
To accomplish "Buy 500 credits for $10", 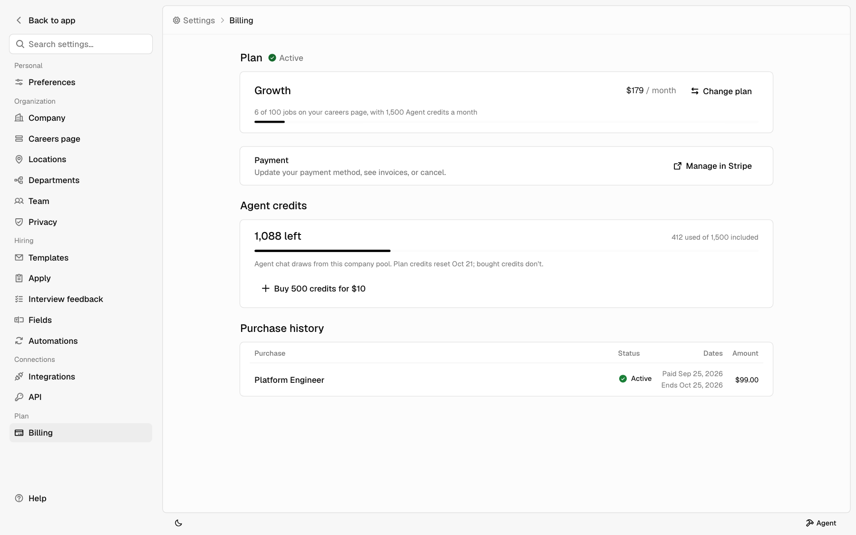I will click(x=313, y=289).
